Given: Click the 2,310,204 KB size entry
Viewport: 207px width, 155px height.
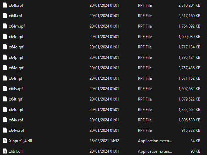Looking at the screenshot, I should coord(189,5).
